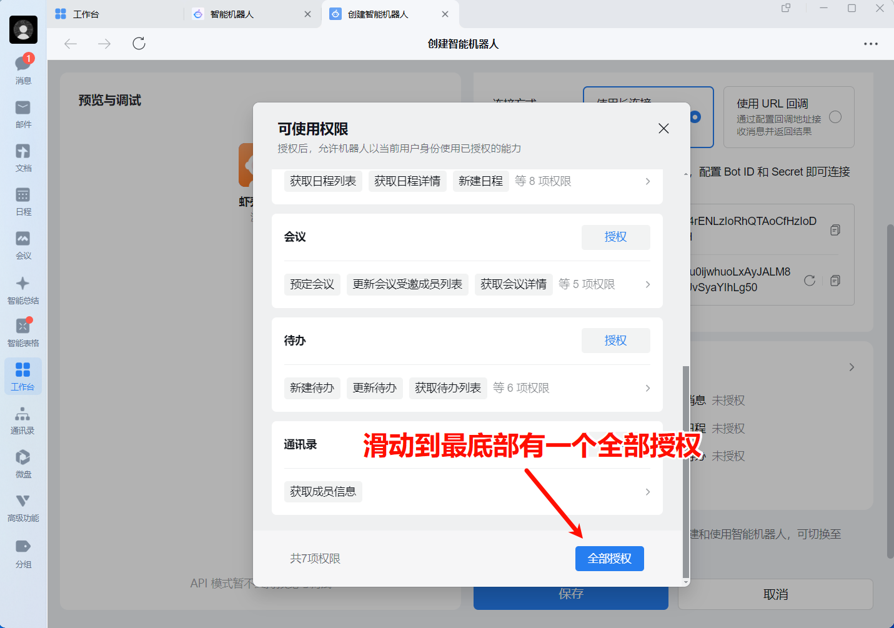Open 智能表格 in sidebar
The height and width of the screenshot is (628, 894).
click(23, 333)
